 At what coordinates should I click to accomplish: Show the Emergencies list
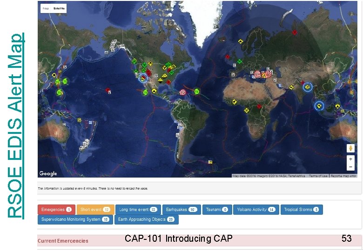click(56, 210)
